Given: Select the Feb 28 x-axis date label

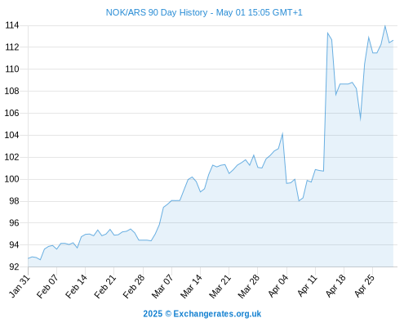Looking at the screenshot, I should [x=134, y=286].
